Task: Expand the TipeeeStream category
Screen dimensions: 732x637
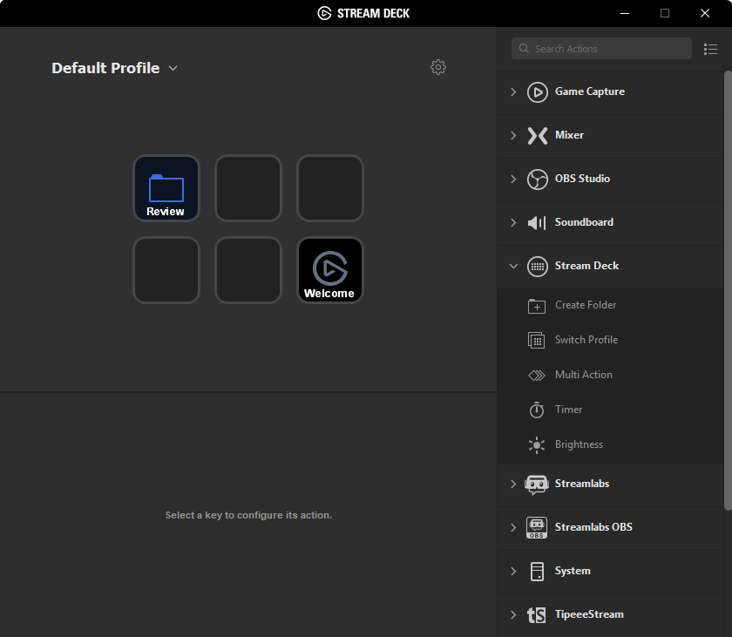Action: (513, 614)
